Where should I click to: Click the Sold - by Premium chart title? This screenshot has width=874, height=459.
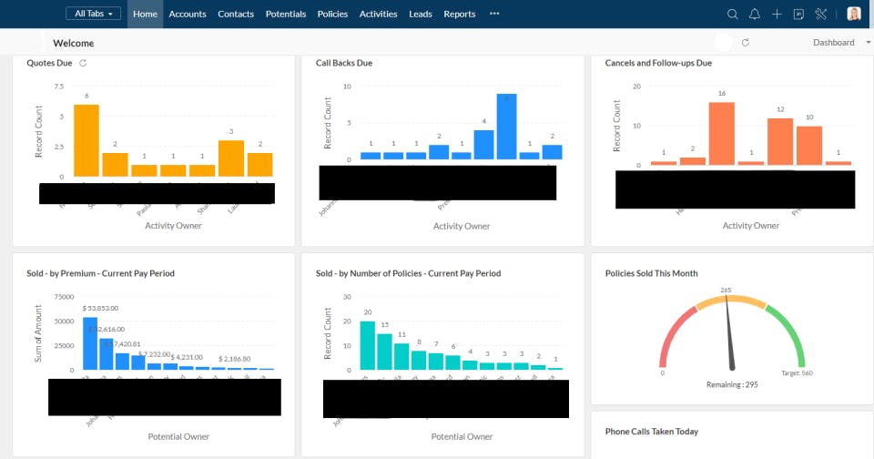pyautogui.click(x=100, y=273)
